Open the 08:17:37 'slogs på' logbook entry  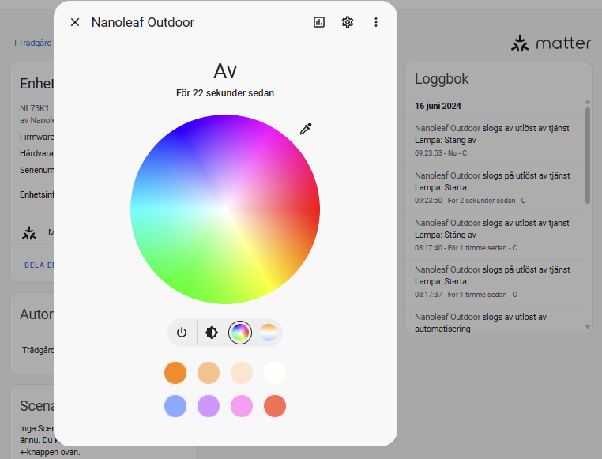coord(495,282)
